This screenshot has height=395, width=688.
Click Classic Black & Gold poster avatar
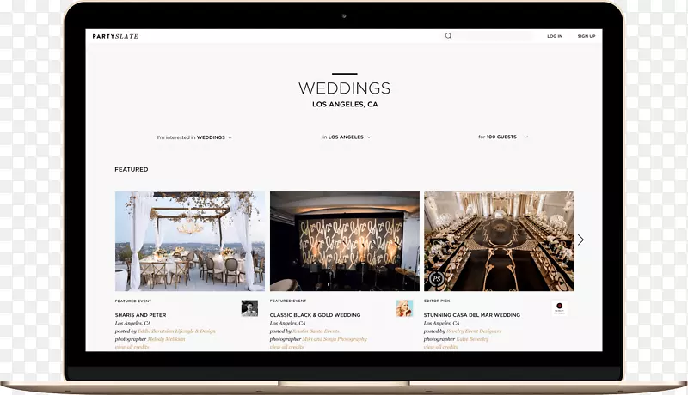click(404, 308)
